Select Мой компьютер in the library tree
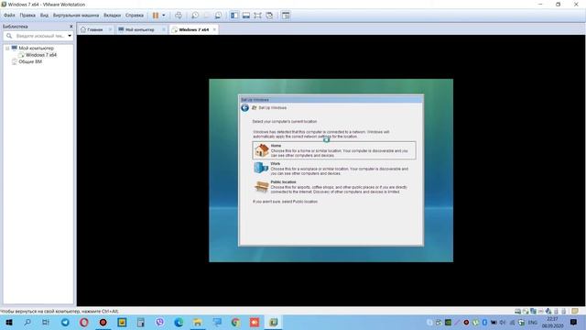This screenshot has width=586, height=330. click(x=36, y=49)
